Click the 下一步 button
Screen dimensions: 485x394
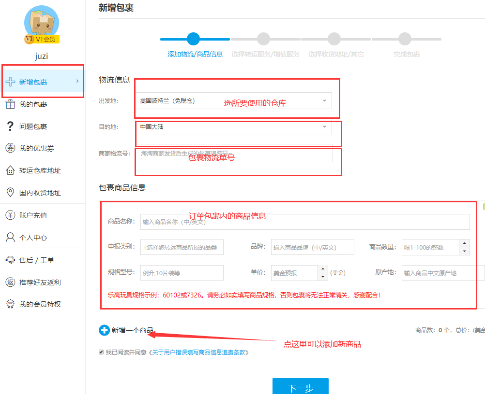coord(300,386)
